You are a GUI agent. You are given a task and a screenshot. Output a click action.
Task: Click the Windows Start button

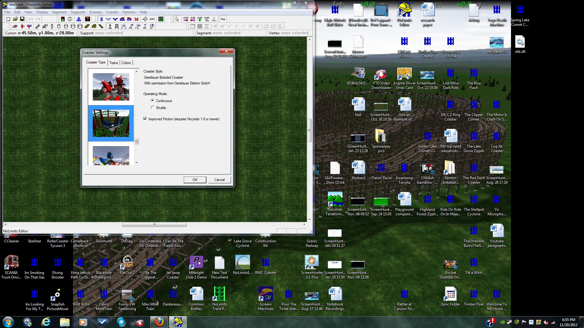click(x=8, y=322)
